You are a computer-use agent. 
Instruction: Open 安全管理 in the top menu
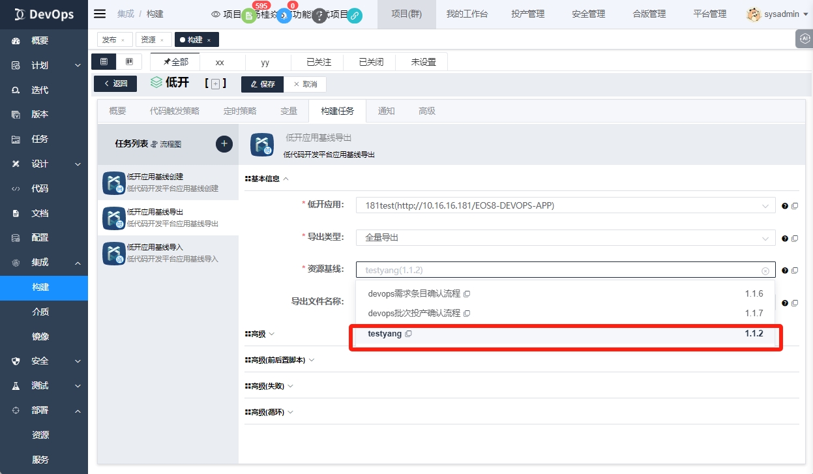tap(588, 14)
